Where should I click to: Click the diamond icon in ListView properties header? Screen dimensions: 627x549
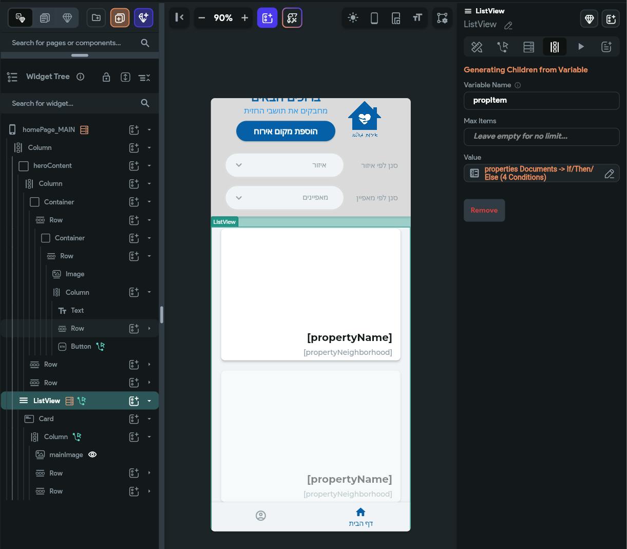tap(589, 19)
